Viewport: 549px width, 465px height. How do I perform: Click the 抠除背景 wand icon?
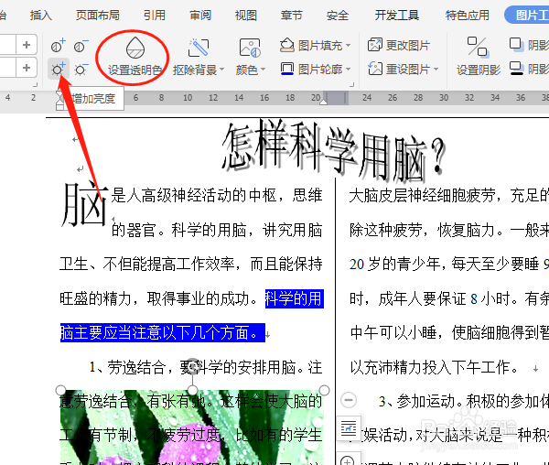(x=199, y=48)
